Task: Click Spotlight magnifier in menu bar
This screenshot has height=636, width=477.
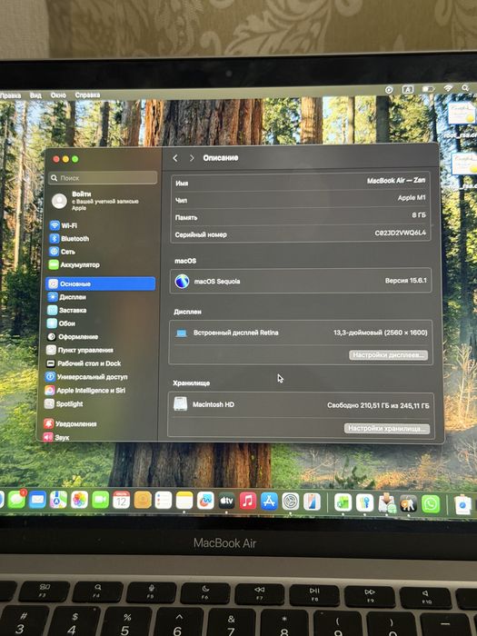Action: coord(465,87)
